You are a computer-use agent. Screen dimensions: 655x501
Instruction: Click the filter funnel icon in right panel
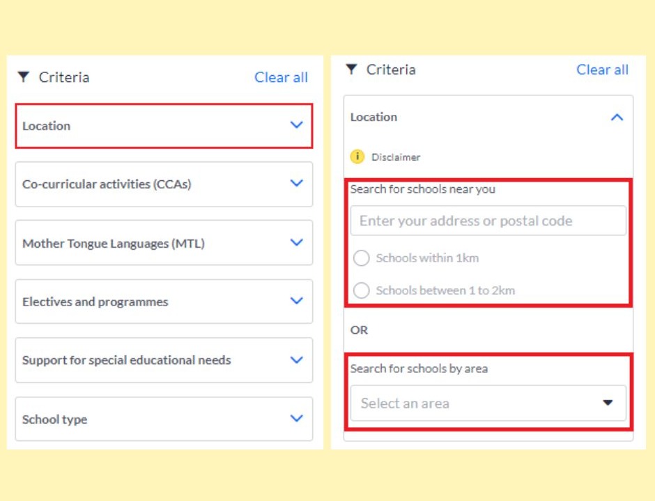(351, 69)
